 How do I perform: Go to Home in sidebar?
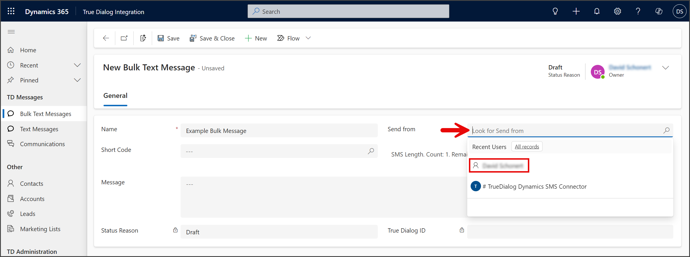(28, 50)
